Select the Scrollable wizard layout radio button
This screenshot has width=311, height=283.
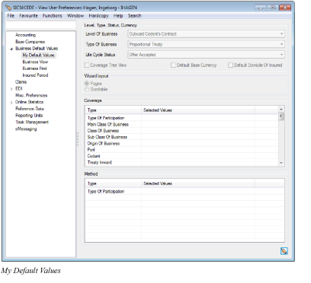(x=87, y=90)
